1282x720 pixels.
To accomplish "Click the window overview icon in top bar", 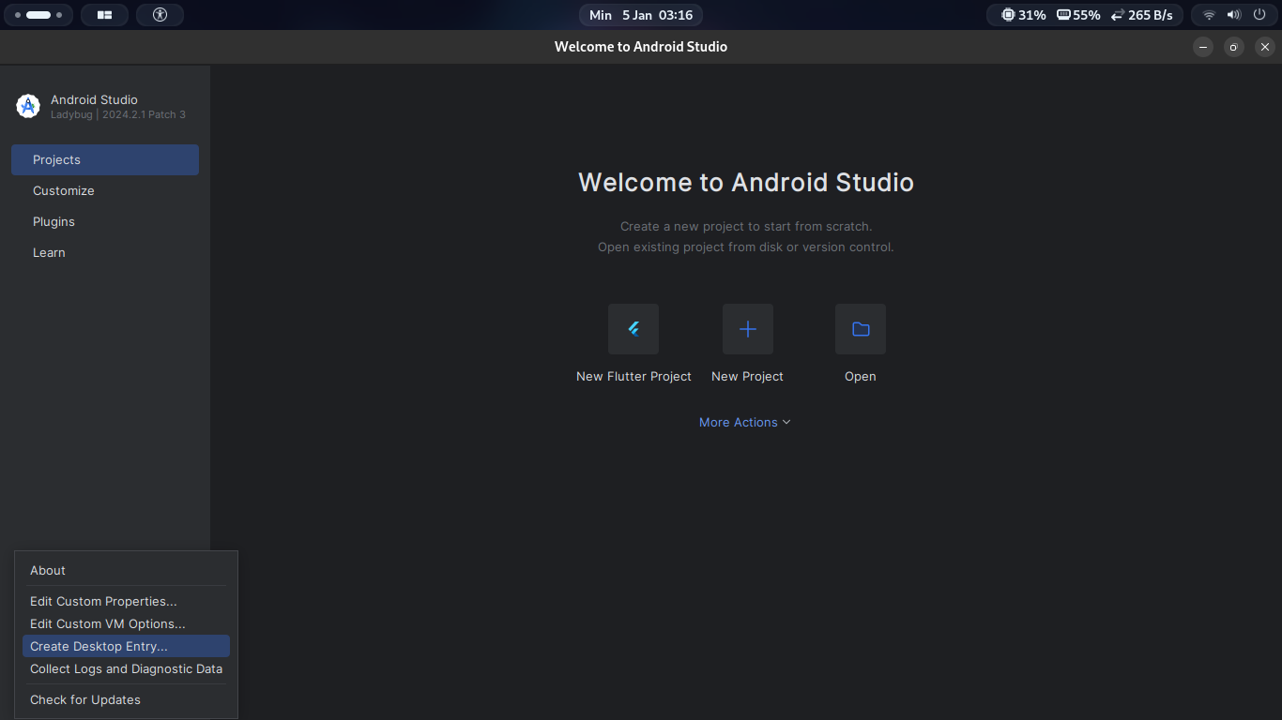I will click(x=105, y=15).
